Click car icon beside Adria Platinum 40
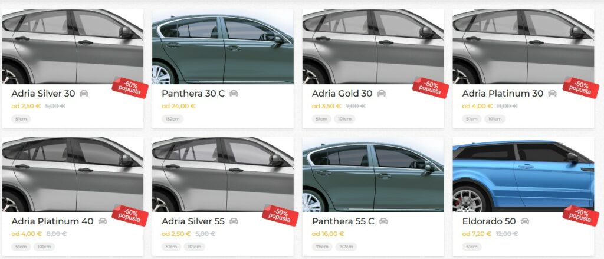 [103, 221]
